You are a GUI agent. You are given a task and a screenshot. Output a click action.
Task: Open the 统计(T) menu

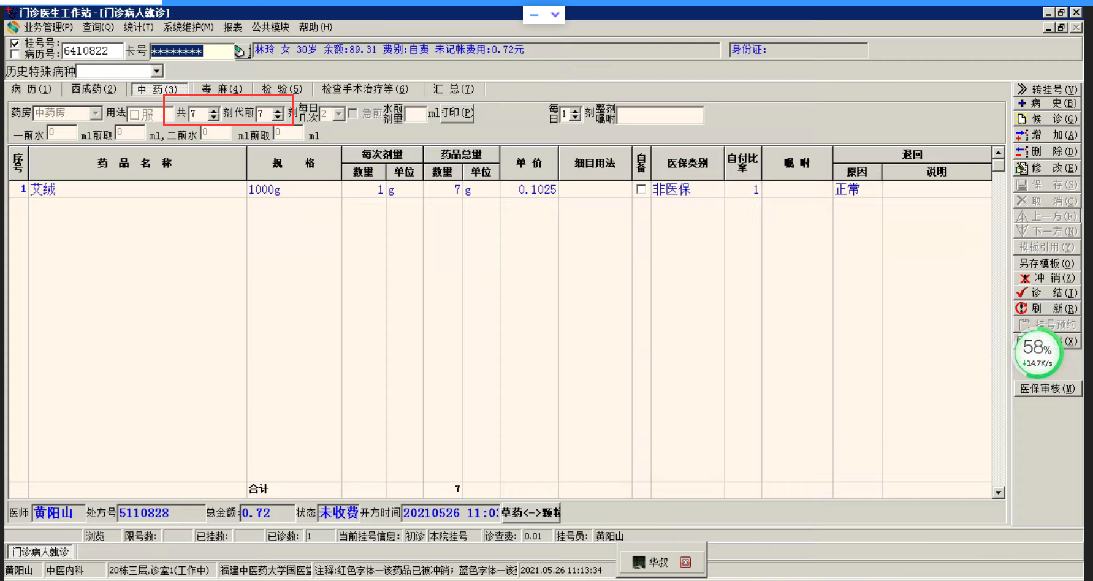pos(139,27)
